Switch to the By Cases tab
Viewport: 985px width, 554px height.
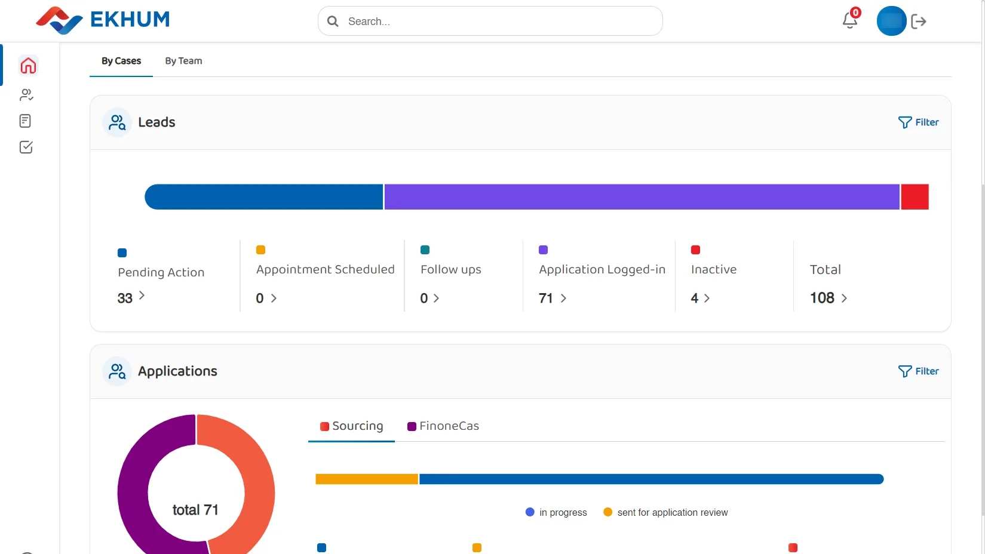(x=121, y=61)
